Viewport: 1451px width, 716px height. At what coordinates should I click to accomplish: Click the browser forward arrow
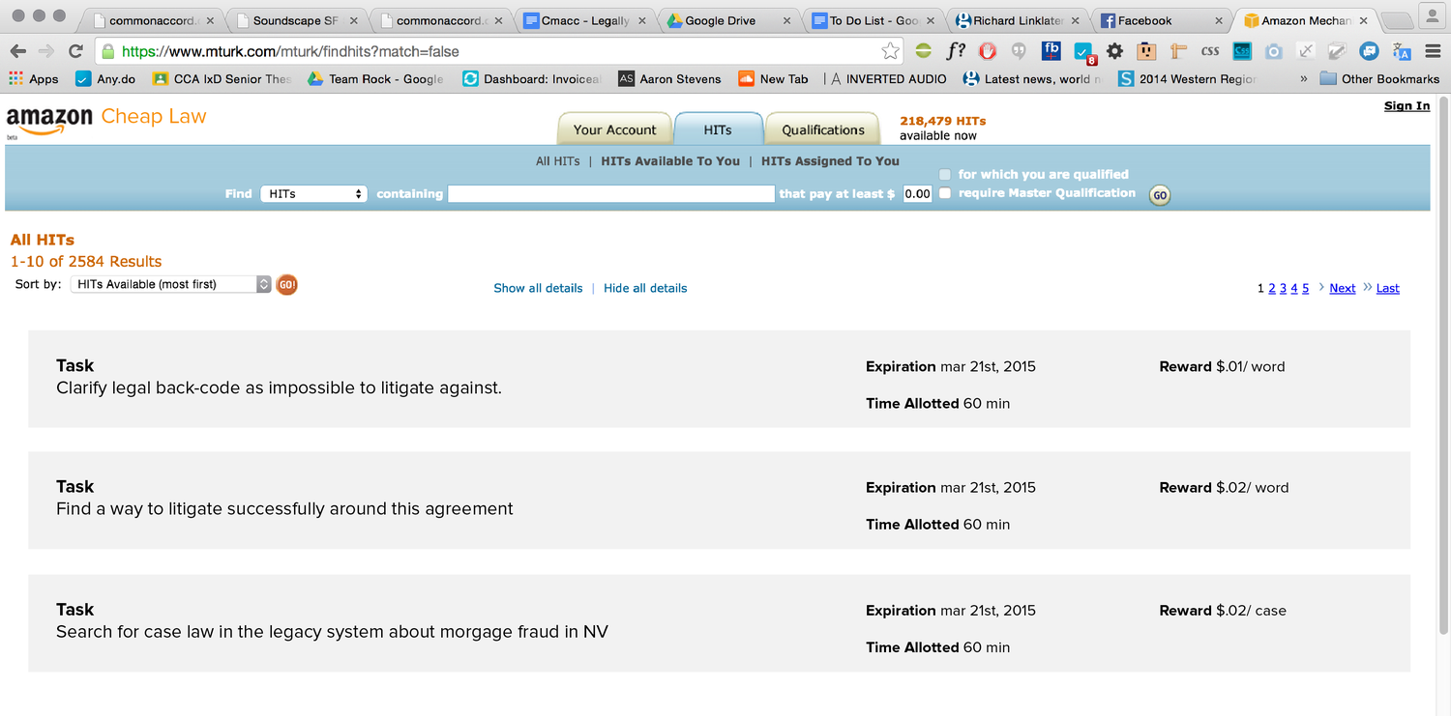click(x=46, y=51)
